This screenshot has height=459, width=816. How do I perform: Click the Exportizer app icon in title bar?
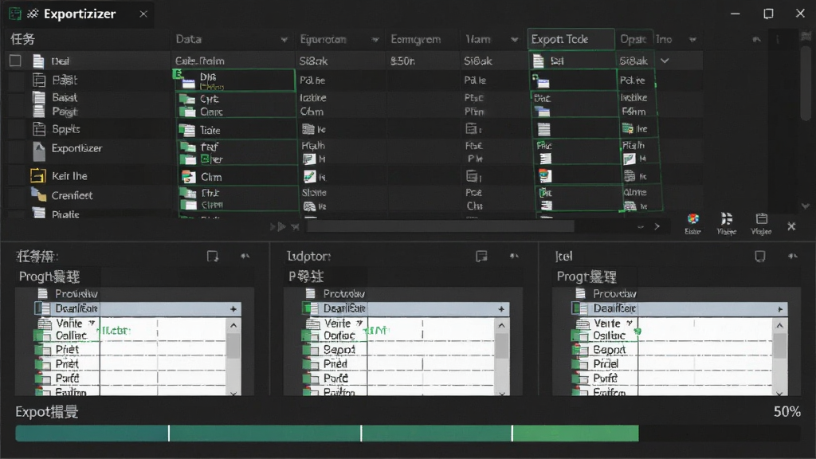15,14
